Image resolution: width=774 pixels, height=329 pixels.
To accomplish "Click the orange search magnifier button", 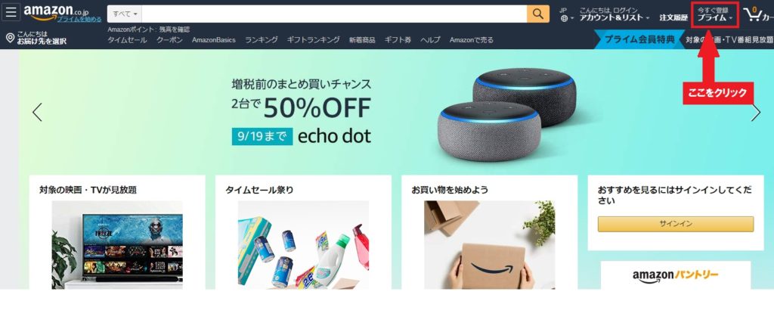I will click(537, 14).
